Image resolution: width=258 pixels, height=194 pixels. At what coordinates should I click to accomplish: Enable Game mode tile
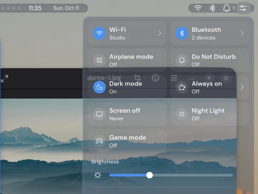(x=127, y=141)
